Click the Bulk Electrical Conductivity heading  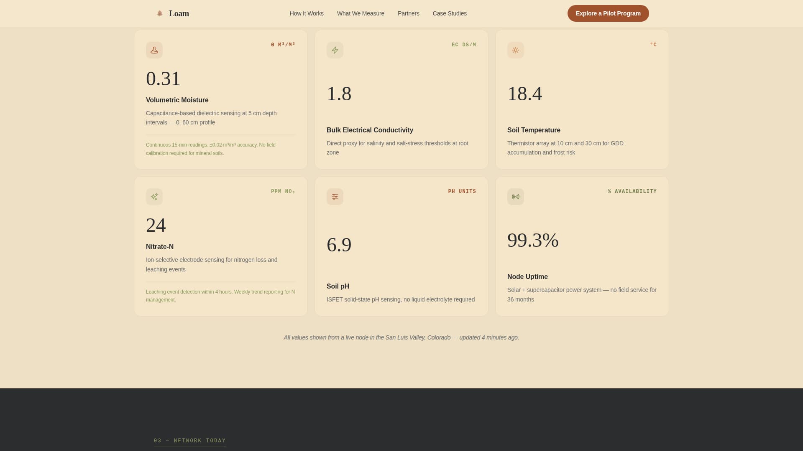(x=370, y=130)
